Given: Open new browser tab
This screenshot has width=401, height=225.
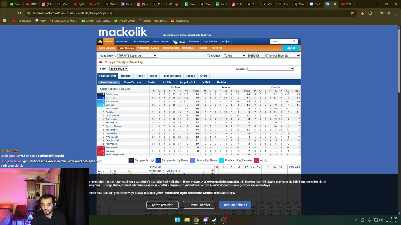Looking at the screenshot, I should (358, 4).
